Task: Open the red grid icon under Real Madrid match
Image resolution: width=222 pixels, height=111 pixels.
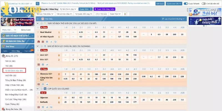Action: click(x=43, y=42)
